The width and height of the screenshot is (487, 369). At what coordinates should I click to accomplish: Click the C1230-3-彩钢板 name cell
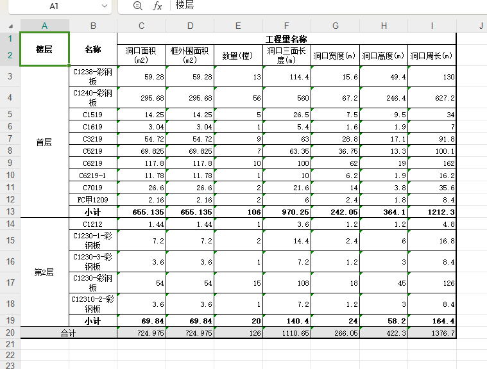[93, 261]
